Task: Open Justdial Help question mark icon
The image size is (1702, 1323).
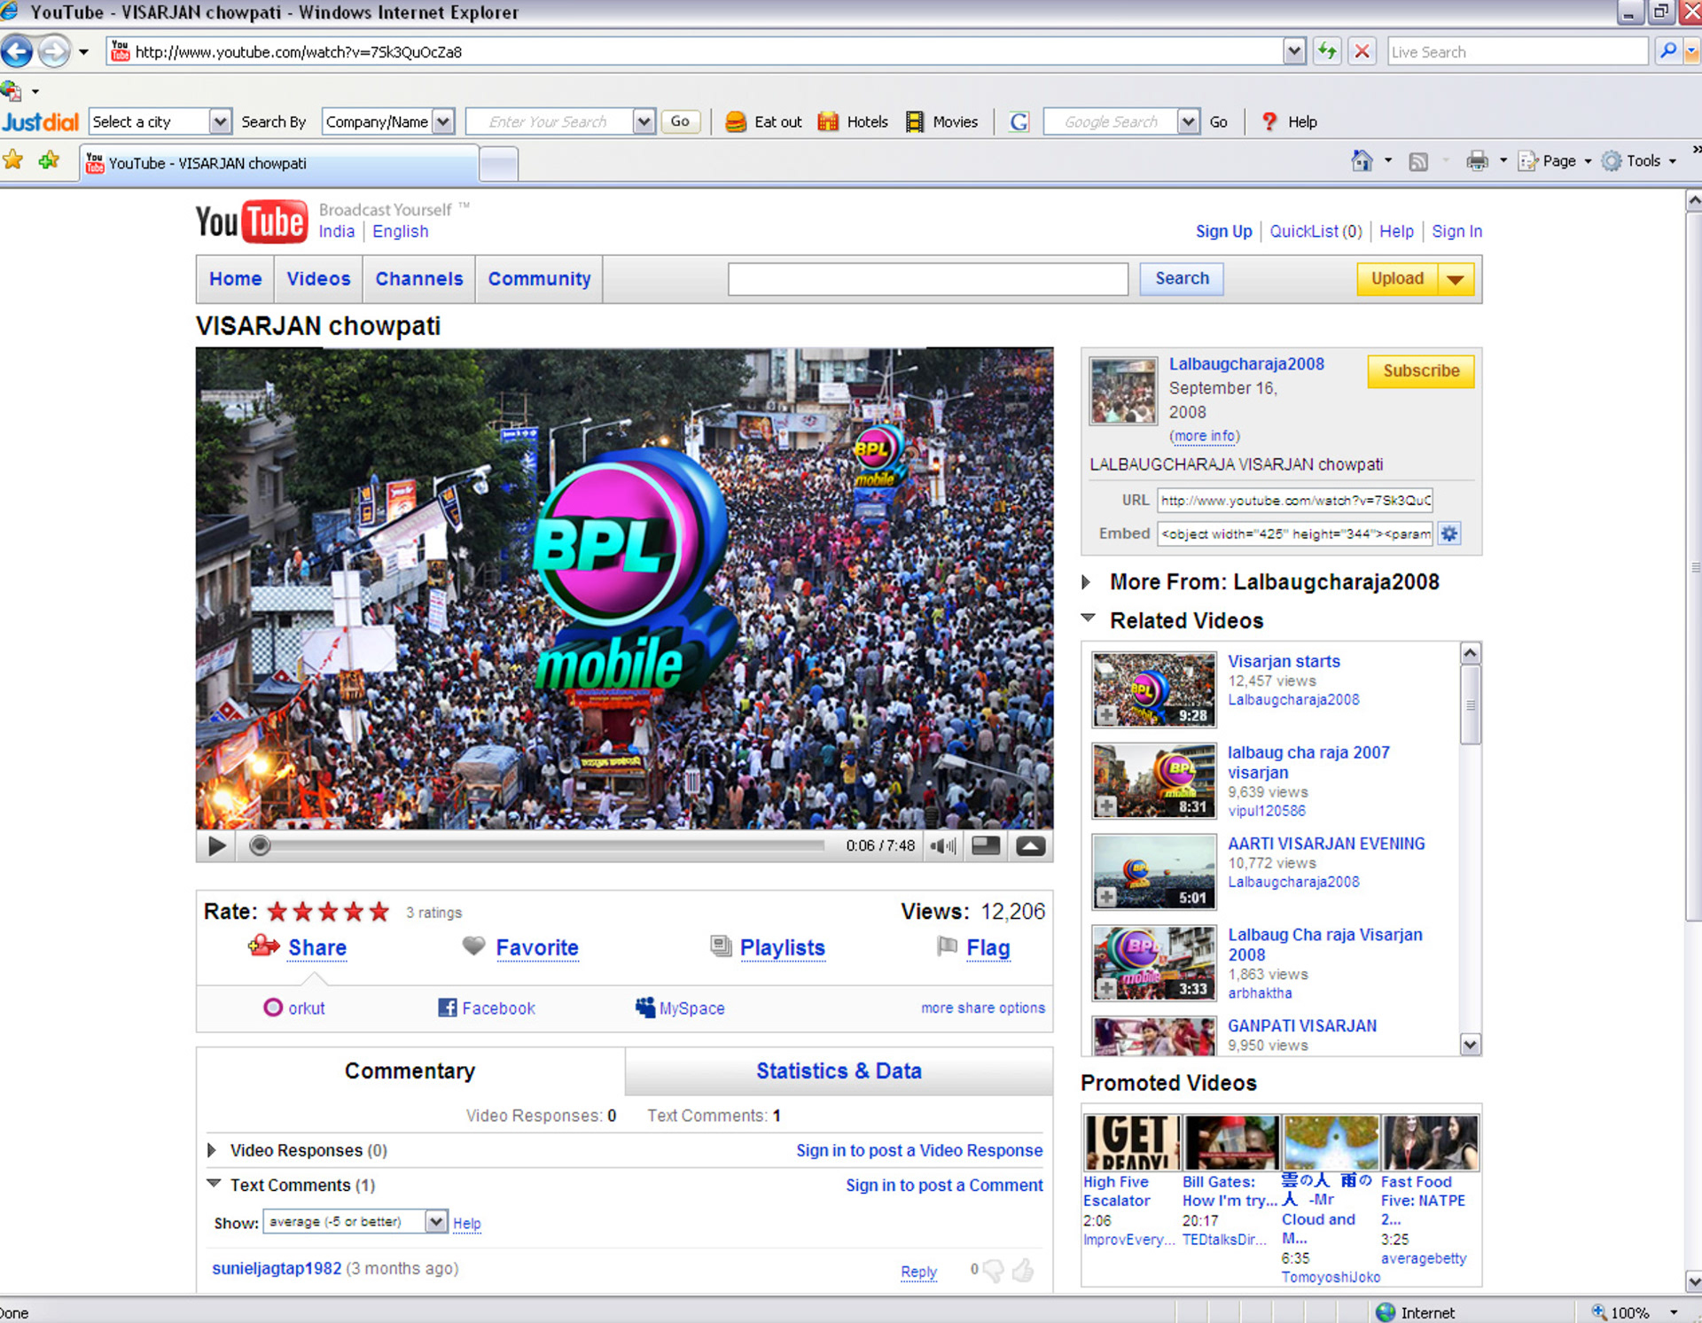Action: coord(1269,122)
